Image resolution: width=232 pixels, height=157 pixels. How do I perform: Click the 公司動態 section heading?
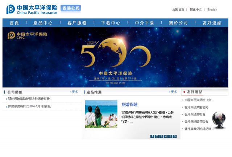pos(15,92)
